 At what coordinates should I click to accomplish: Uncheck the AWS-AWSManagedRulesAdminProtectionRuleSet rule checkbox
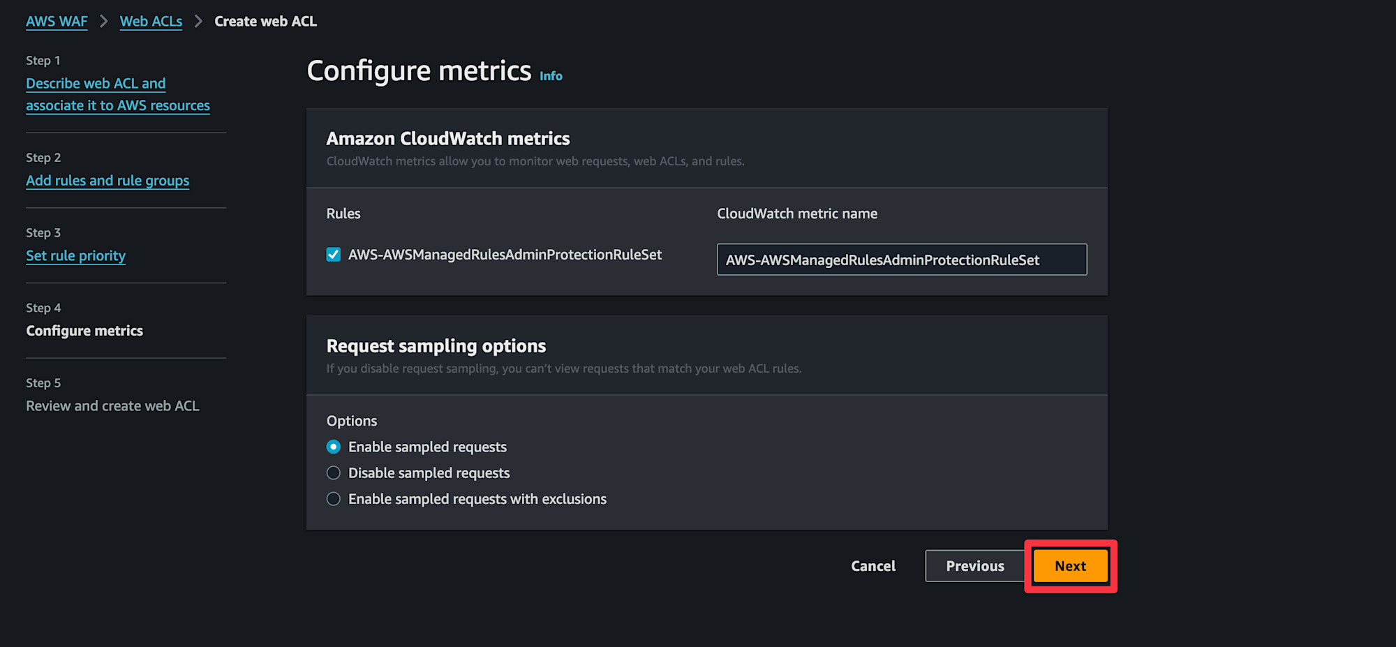click(x=334, y=255)
